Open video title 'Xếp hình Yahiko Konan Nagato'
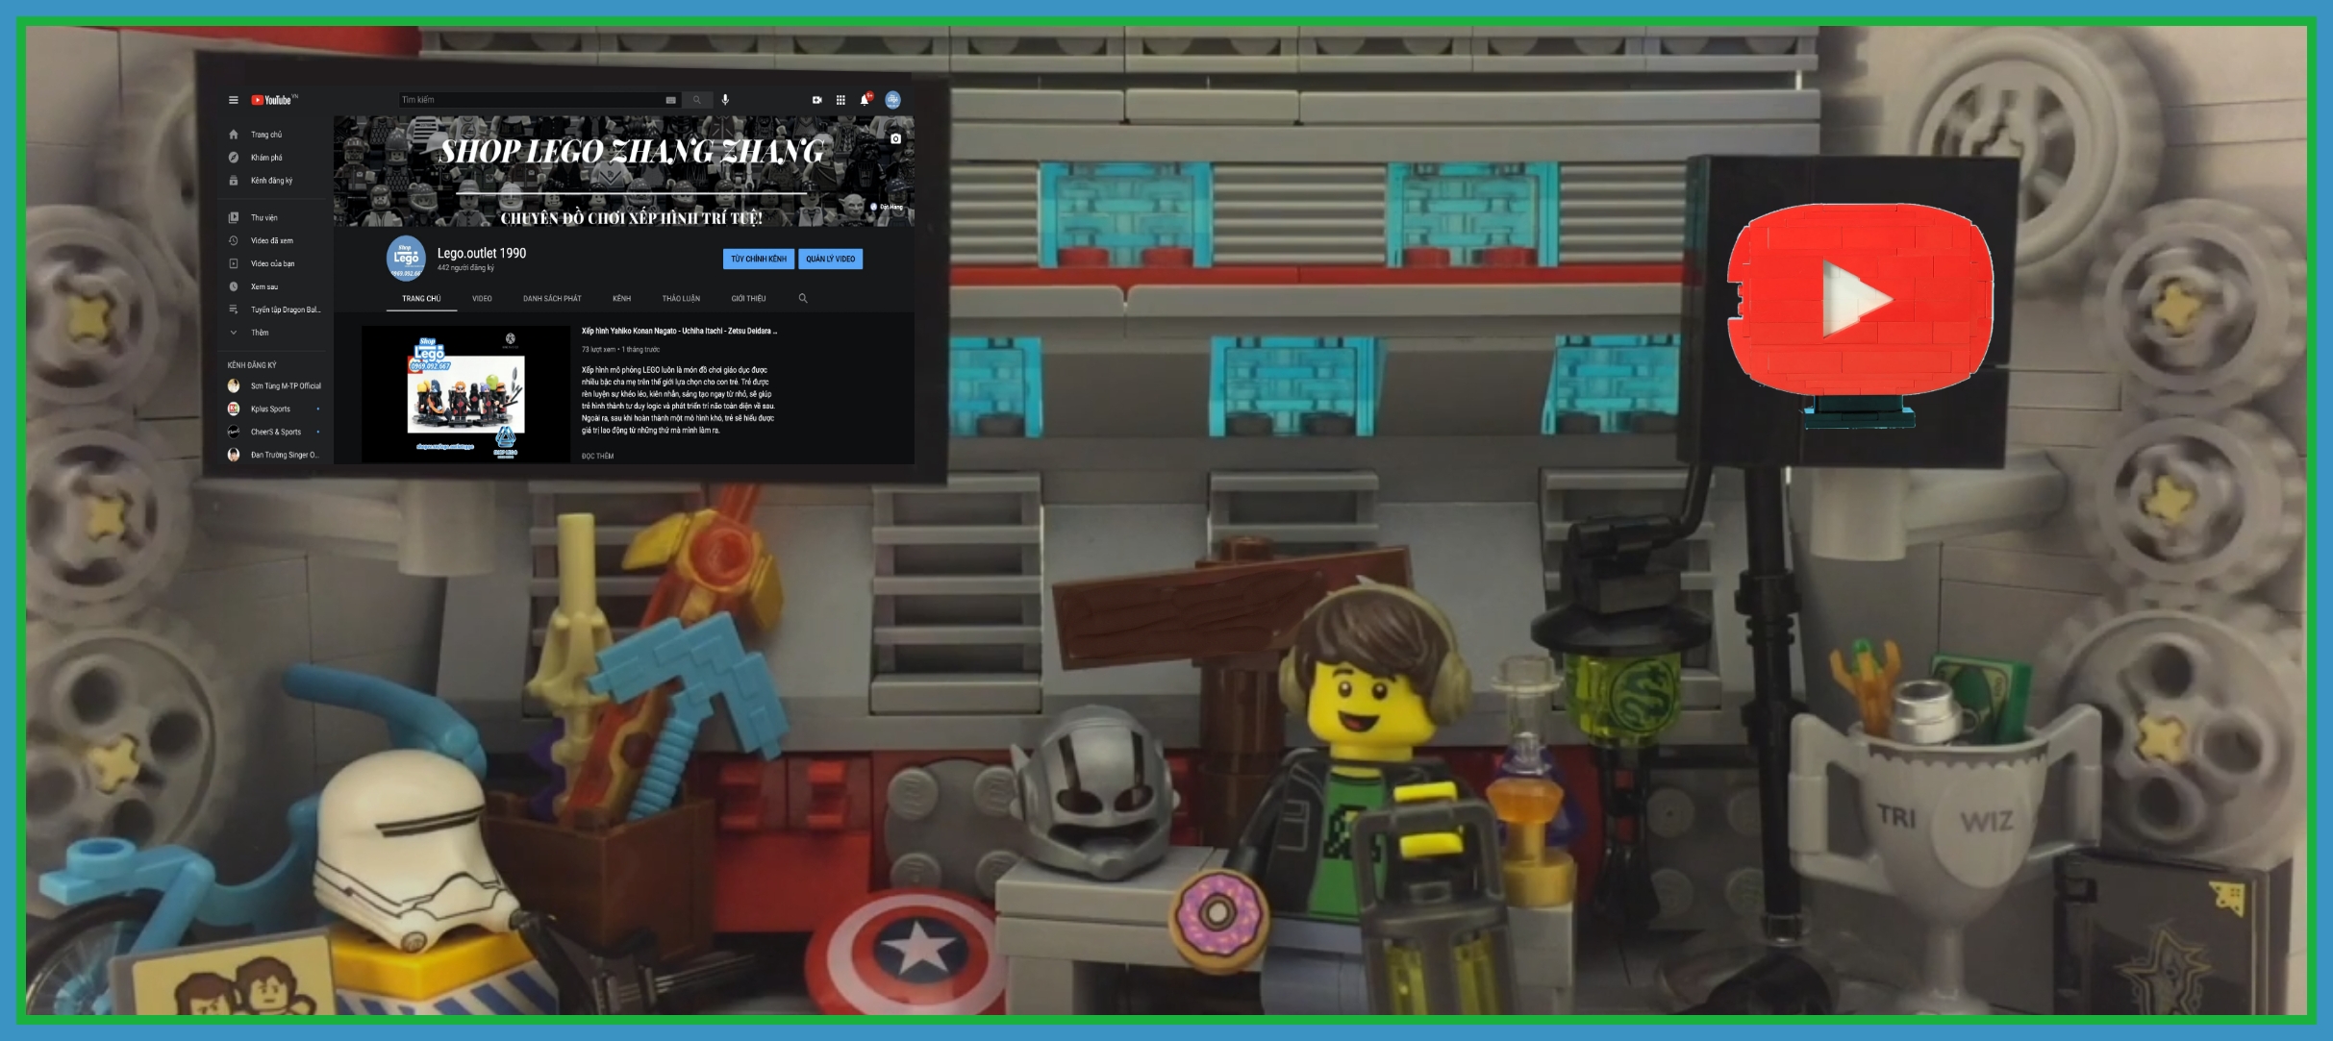Viewport: 2333px width, 1041px height. coord(679,331)
